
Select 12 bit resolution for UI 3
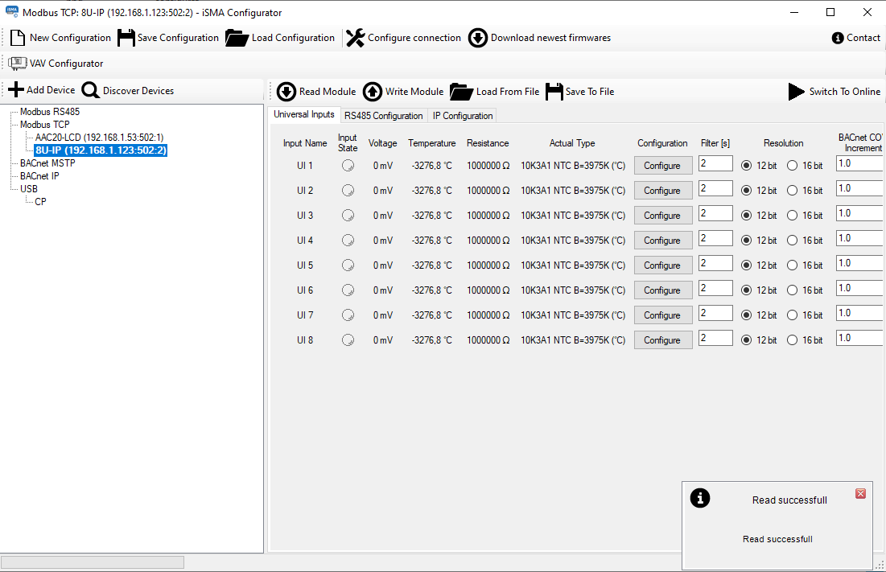747,215
